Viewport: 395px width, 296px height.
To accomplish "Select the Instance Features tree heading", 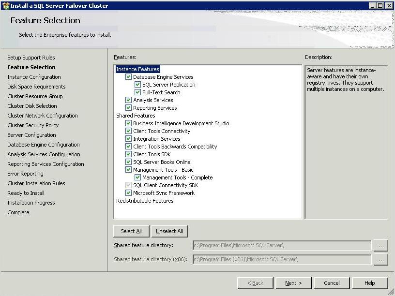I will point(137,69).
